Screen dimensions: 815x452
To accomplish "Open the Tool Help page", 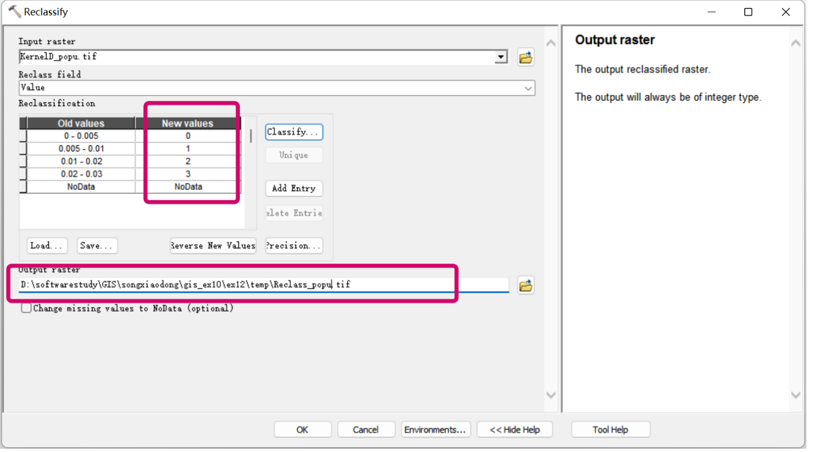I will pos(610,429).
